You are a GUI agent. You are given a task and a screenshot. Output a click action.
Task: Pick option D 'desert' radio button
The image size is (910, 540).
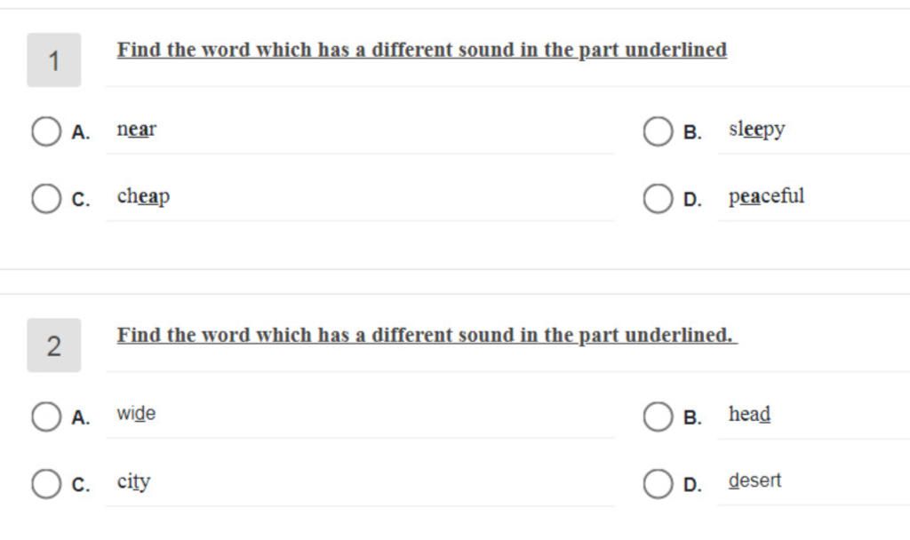[659, 484]
